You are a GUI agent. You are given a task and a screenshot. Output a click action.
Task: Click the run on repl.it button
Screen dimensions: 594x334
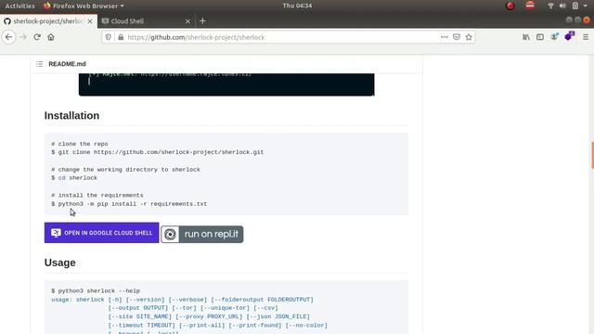pos(202,234)
